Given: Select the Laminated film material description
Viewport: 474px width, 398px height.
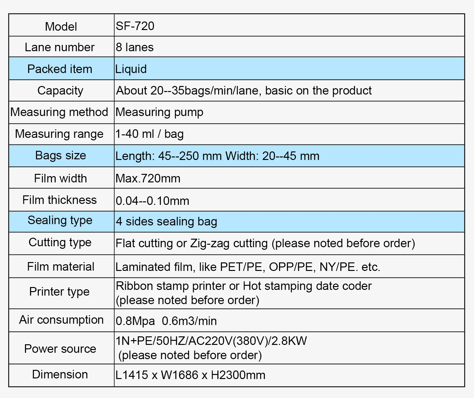Looking at the screenshot, I should [x=248, y=267].
